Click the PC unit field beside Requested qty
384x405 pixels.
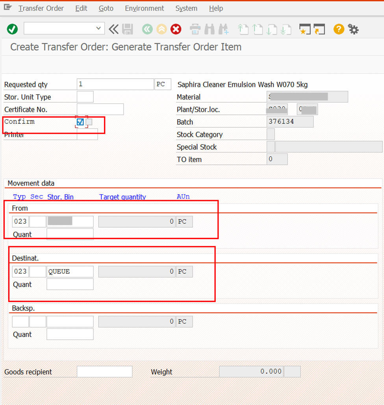[x=163, y=84]
